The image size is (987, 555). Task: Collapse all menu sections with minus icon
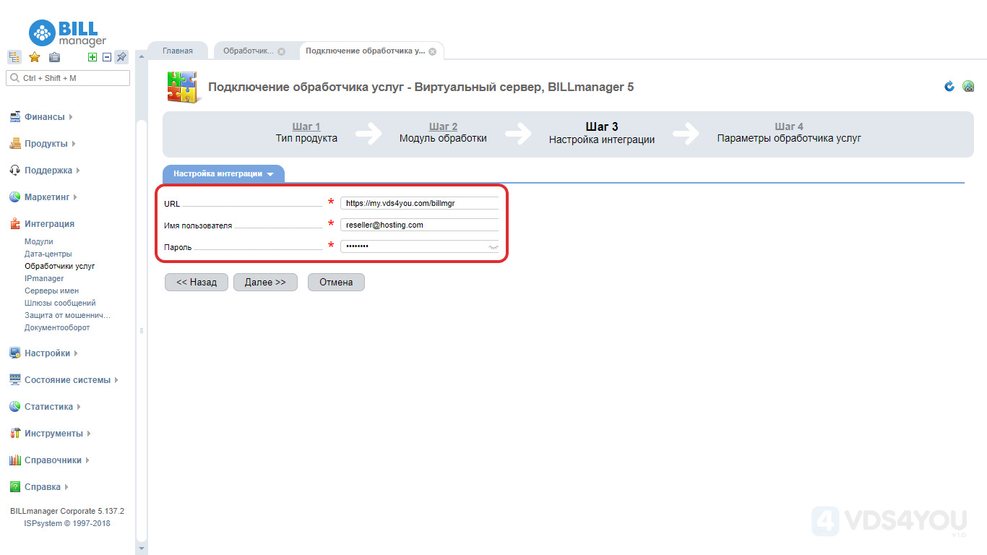pos(107,57)
